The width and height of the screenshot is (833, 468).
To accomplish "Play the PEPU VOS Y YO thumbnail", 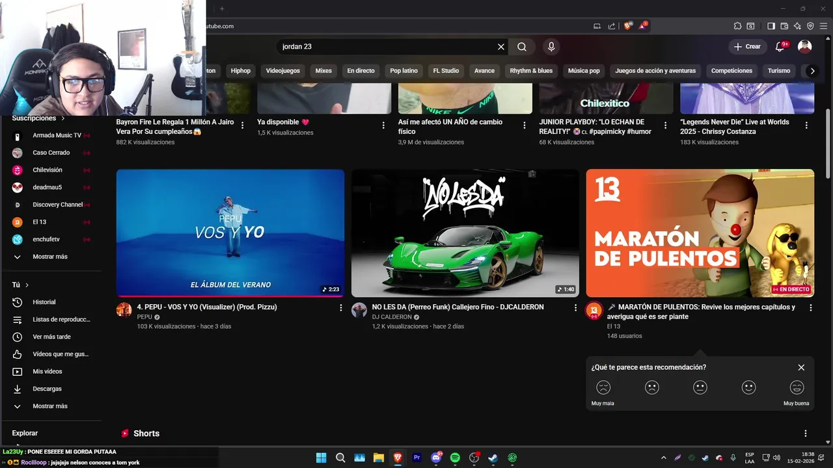I will [x=230, y=233].
